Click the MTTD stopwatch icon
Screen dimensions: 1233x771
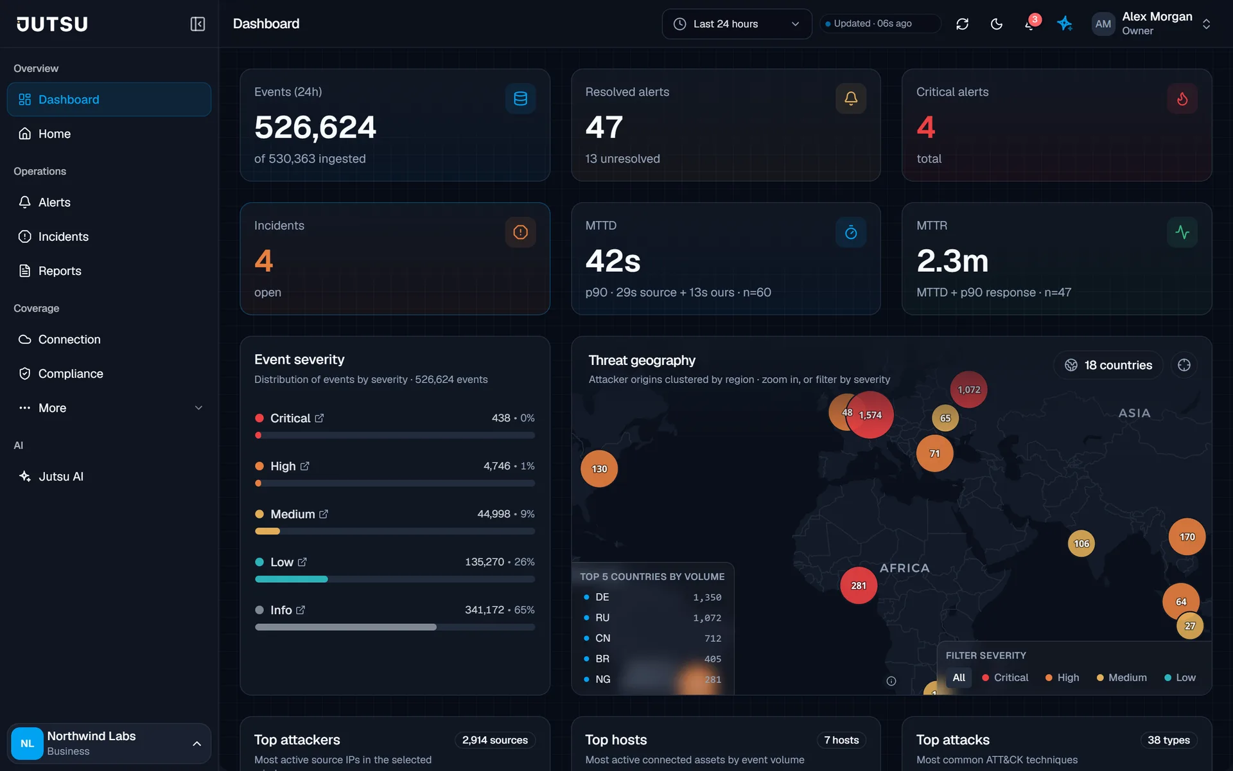[851, 232]
